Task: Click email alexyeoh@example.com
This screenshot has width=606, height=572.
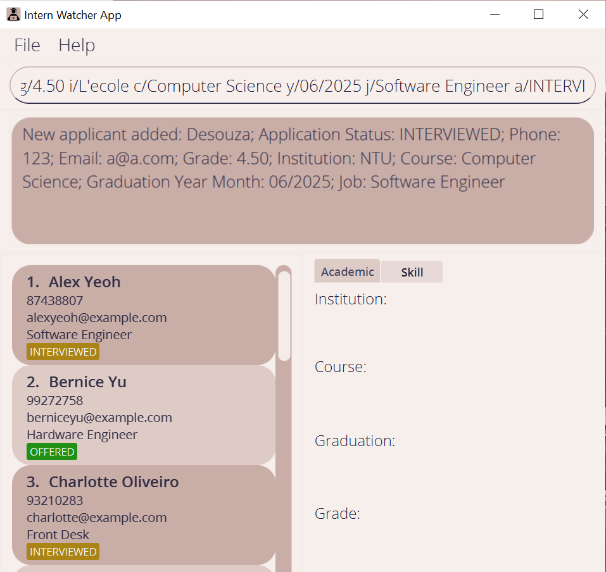Action: coord(97,318)
